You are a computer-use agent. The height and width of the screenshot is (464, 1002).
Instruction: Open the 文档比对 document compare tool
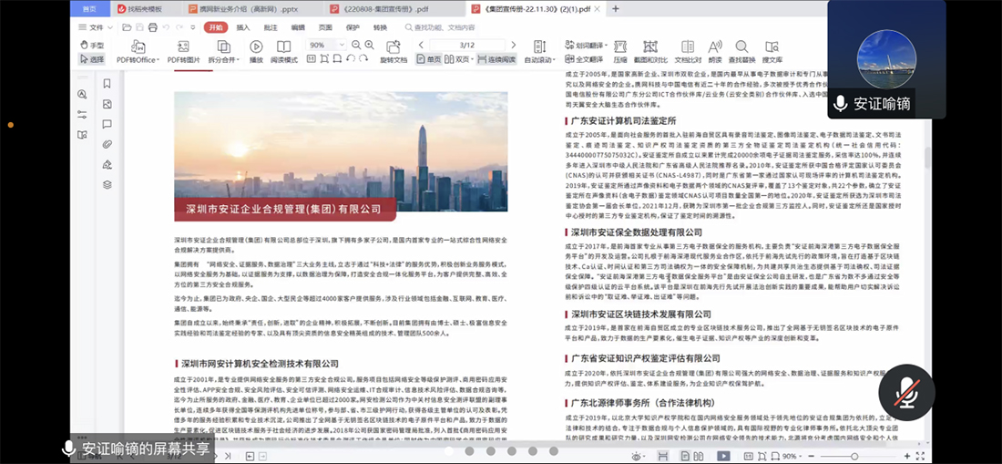688,52
